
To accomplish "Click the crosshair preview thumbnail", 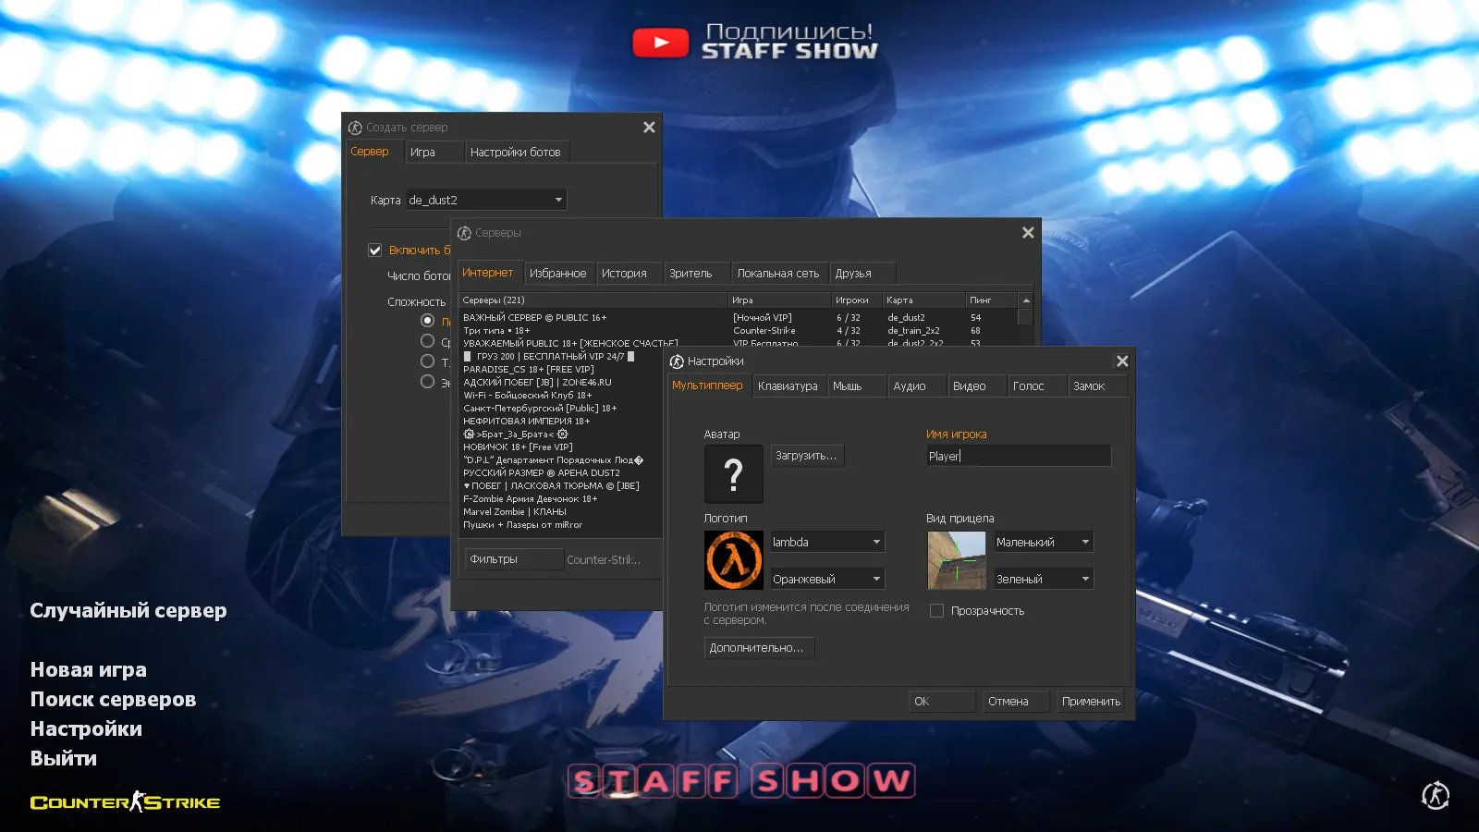I will (x=956, y=560).
